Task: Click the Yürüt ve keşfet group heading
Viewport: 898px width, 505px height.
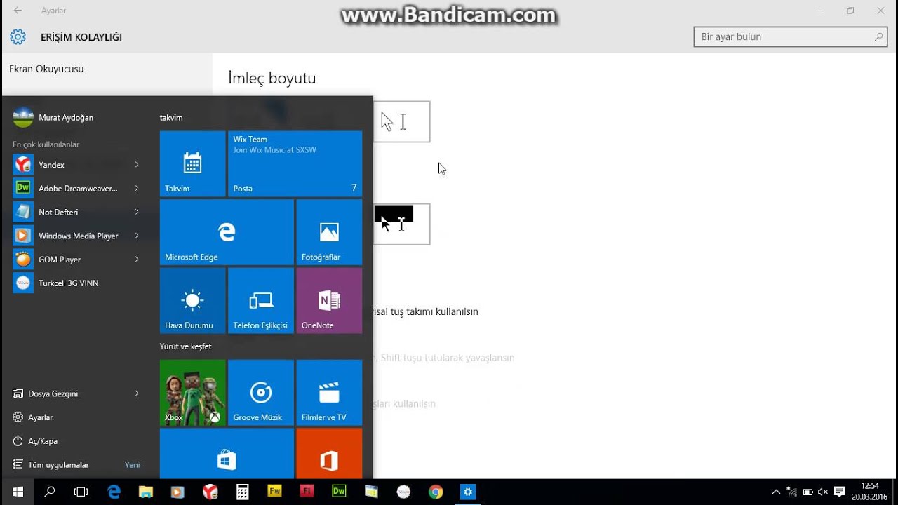Action: 185,346
